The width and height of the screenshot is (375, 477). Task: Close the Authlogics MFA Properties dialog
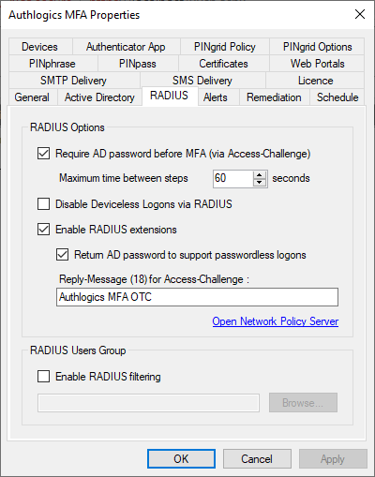360,14
